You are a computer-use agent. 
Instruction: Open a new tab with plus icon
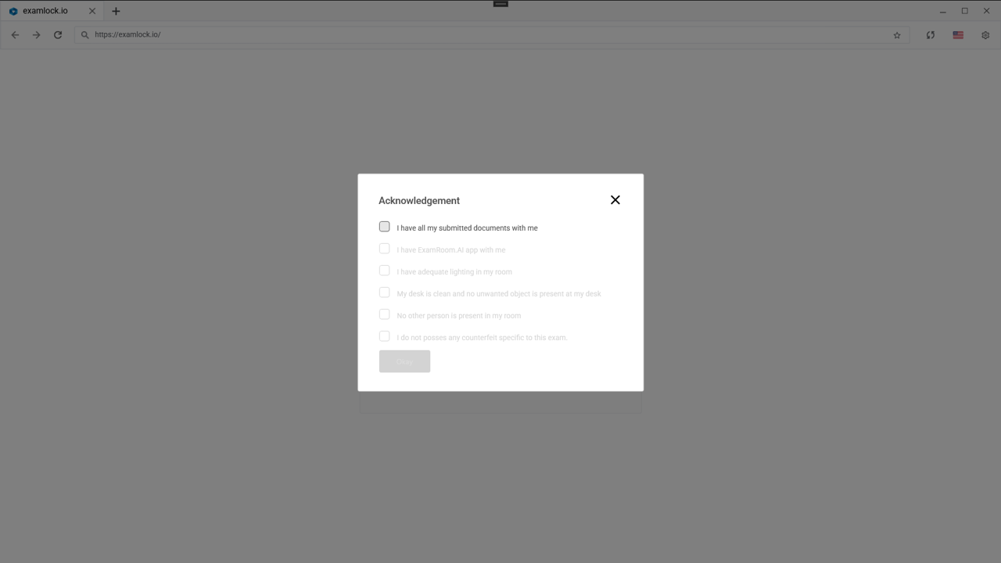point(116,11)
